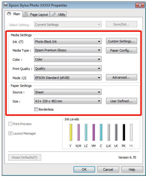Click the Cancel button
The height and width of the screenshot is (177, 146).
pyautogui.click(x=108, y=169)
